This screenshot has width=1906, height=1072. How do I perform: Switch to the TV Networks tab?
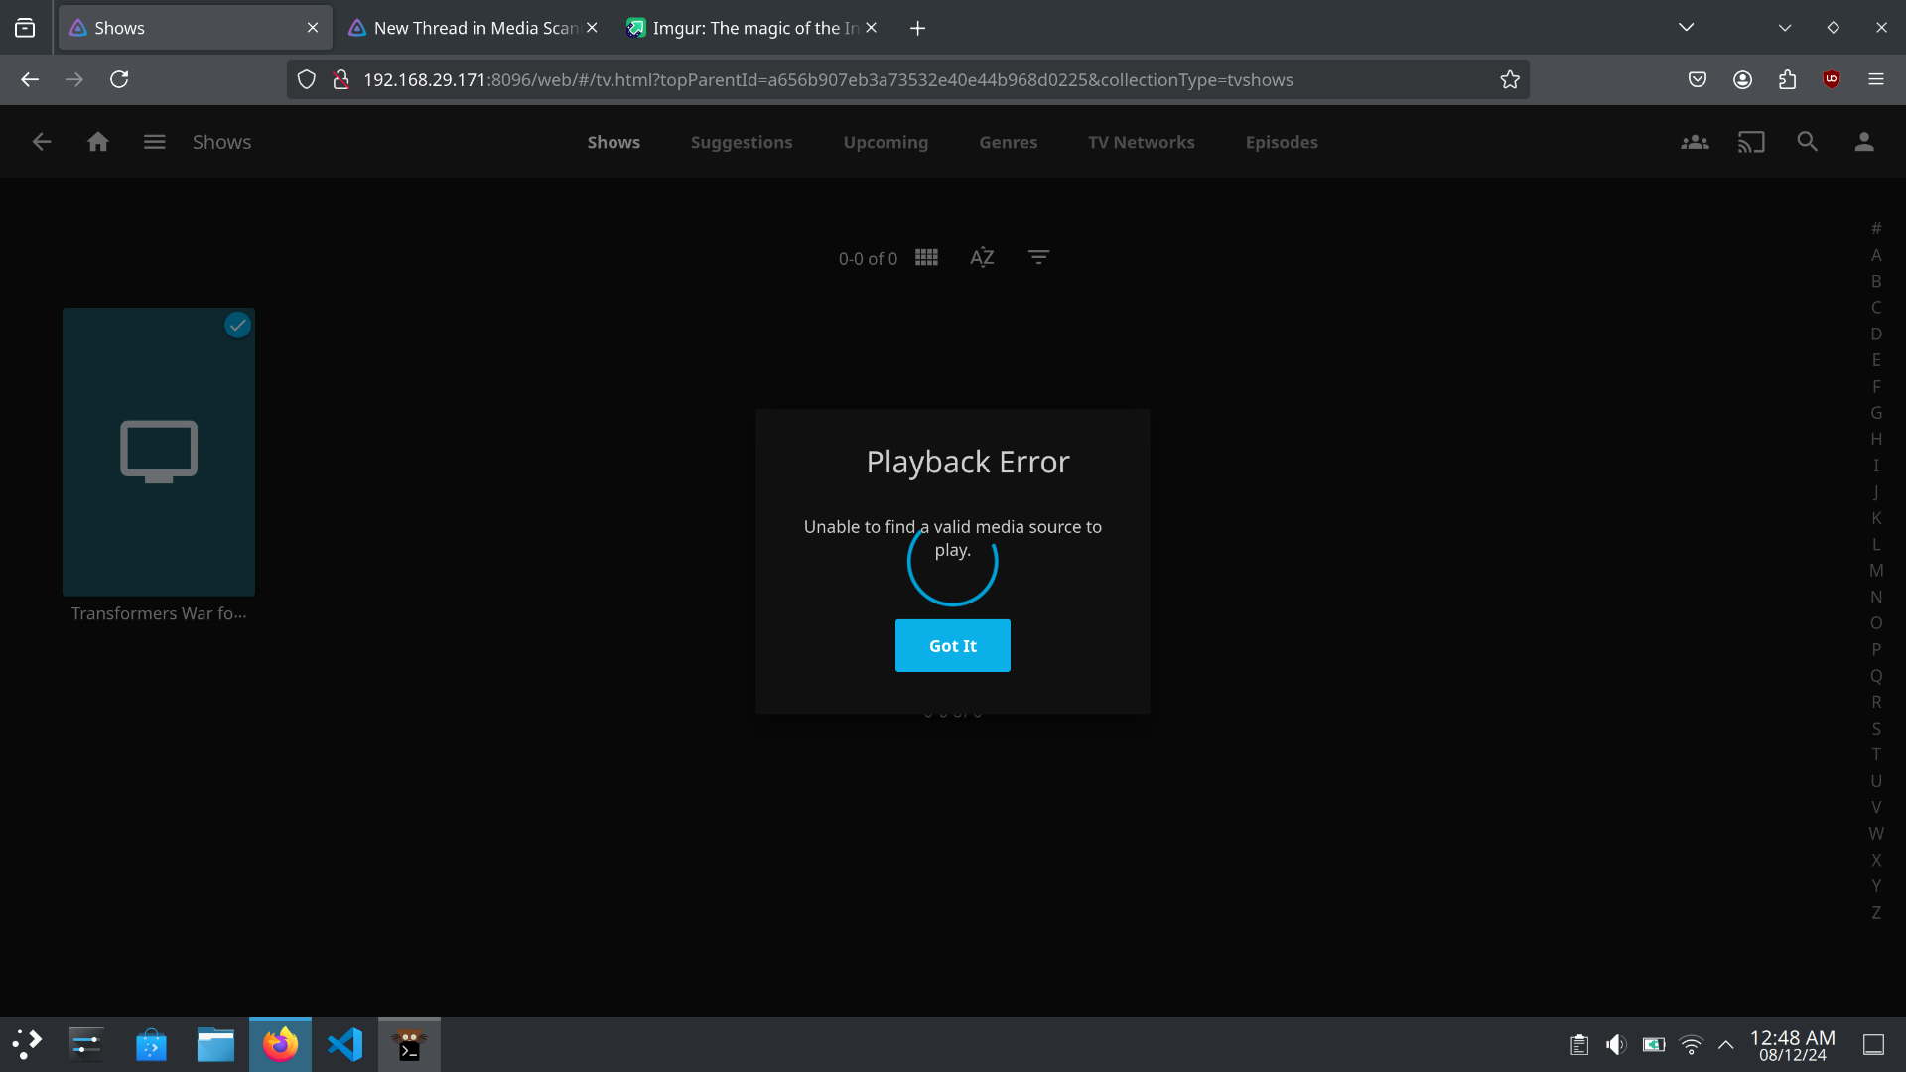(x=1141, y=142)
